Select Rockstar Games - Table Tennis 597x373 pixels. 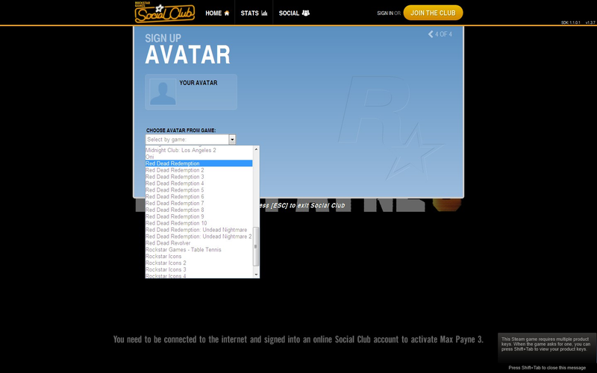point(199,250)
